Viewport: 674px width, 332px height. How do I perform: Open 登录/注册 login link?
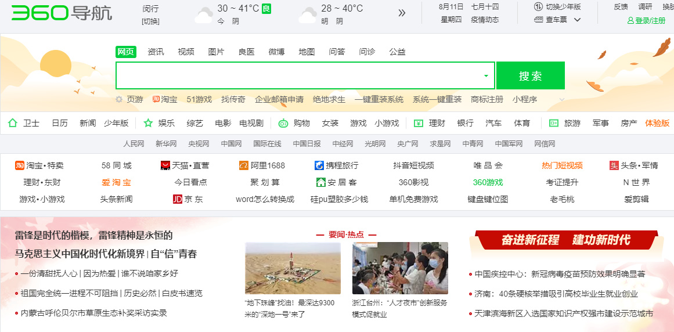coord(650,21)
